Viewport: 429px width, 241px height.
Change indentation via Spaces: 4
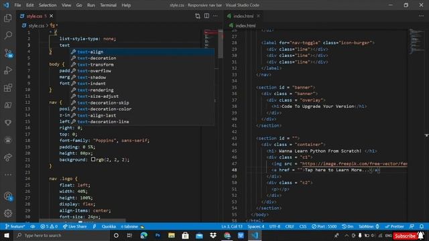coord(256,226)
